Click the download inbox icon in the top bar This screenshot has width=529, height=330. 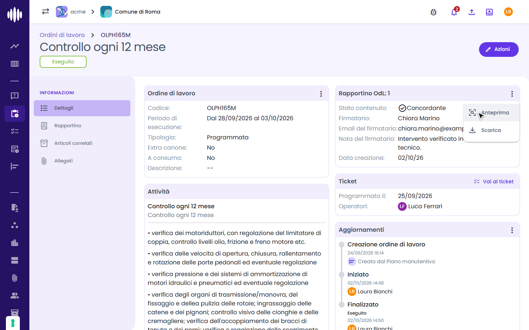489,12
